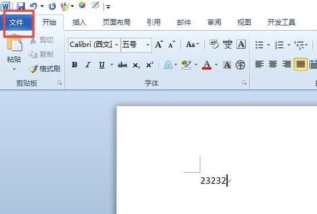
Task: Click the Undo arrow icon
Action: 34,6
